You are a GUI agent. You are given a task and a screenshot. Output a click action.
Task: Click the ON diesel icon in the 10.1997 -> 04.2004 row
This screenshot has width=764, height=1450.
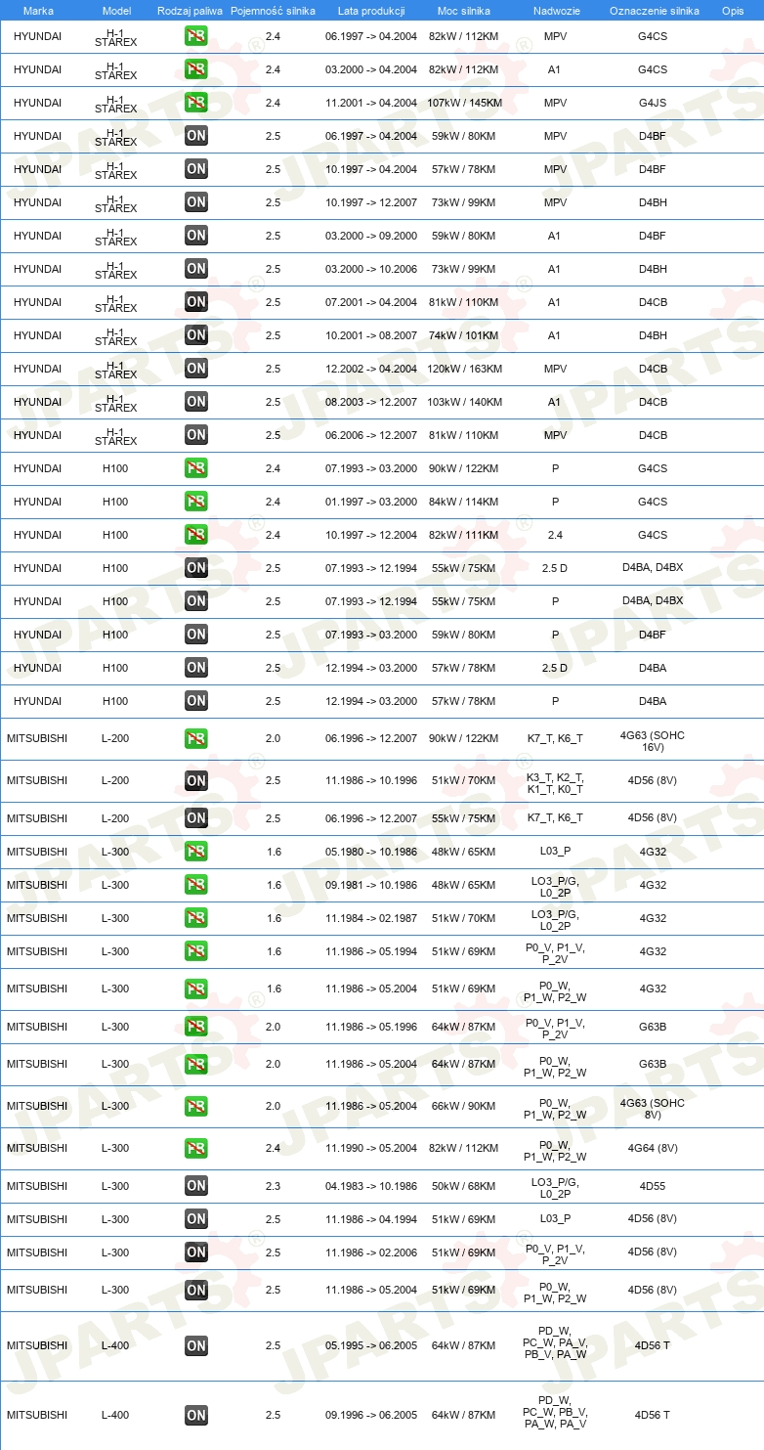196,169
